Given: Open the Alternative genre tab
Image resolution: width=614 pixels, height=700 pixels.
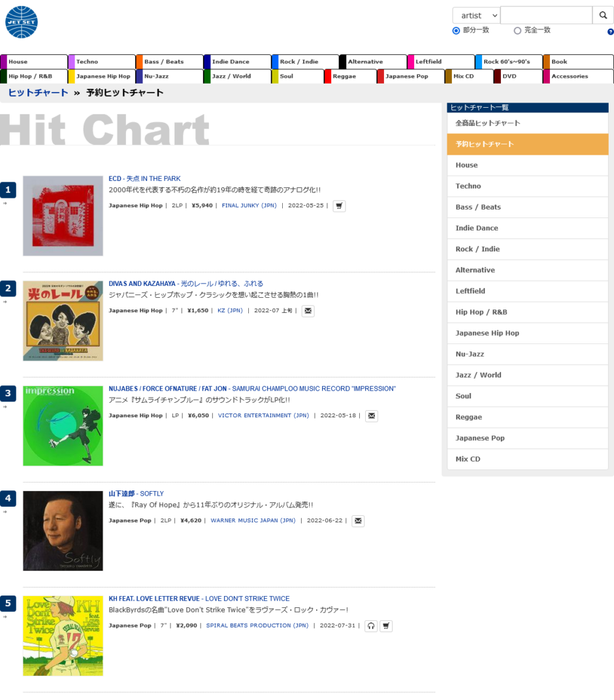Looking at the screenshot, I should (374, 61).
